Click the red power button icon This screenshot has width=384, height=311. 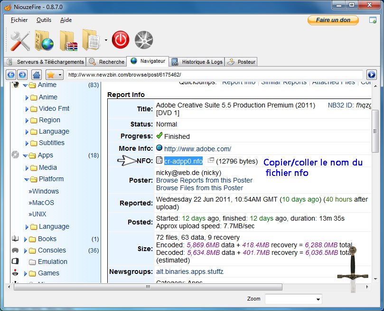click(x=121, y=40)
